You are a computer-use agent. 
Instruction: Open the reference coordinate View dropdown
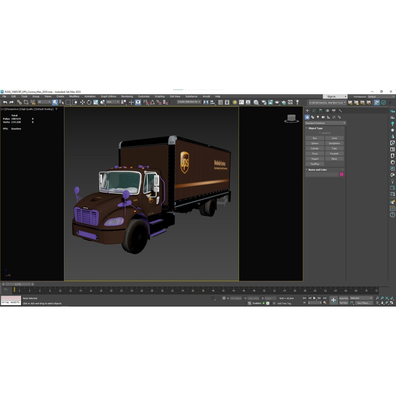pos(113,102)
